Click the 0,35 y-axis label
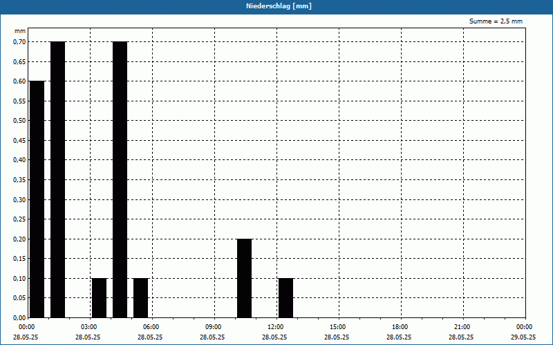Image resolution: width=553 pixels, height=345 pixels. tap(19, 180)
